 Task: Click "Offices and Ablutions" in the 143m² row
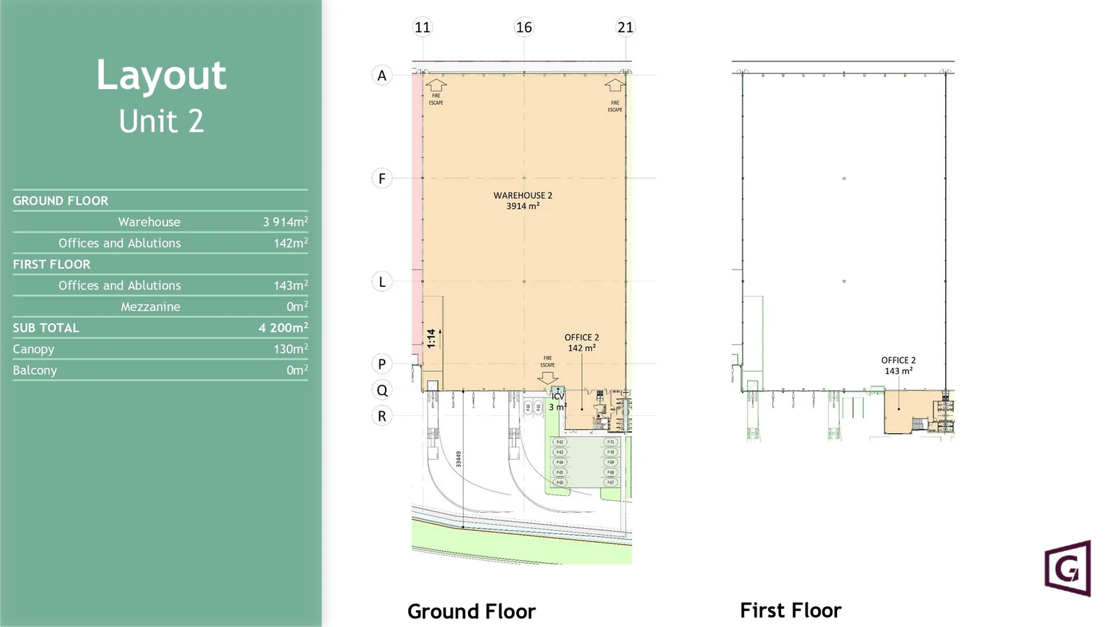click(x=119, y=286)
